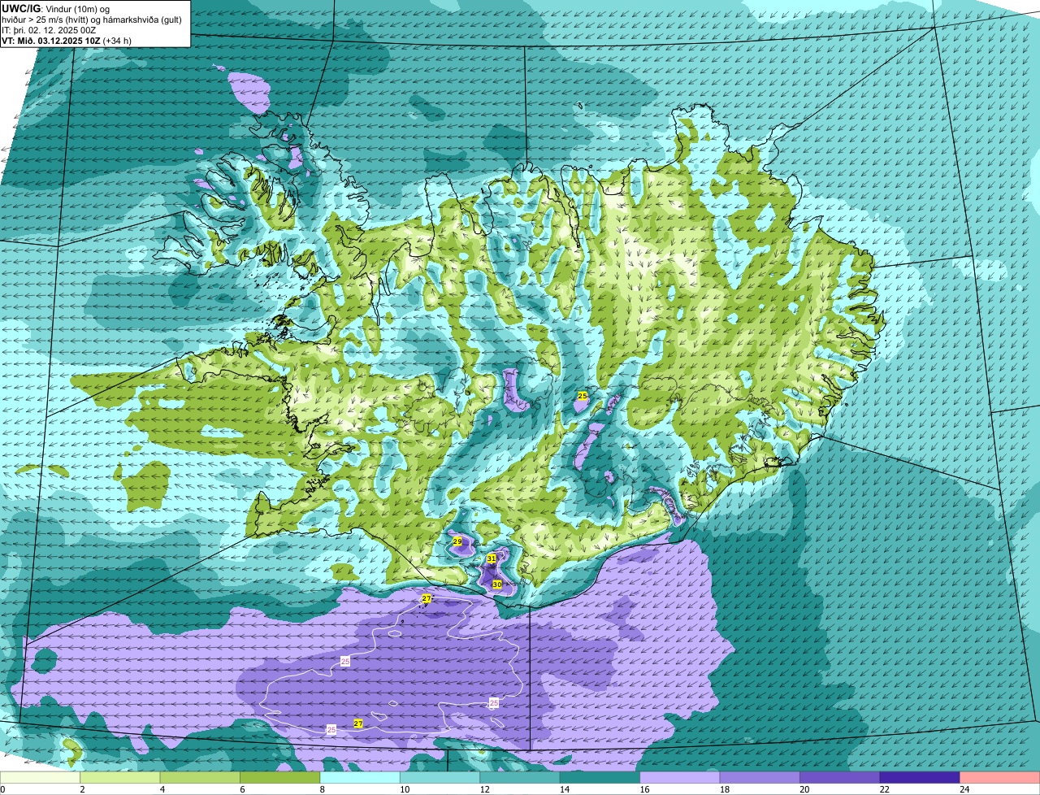Select the lavender 16–18 m/s legend swatch

(679, 778)
